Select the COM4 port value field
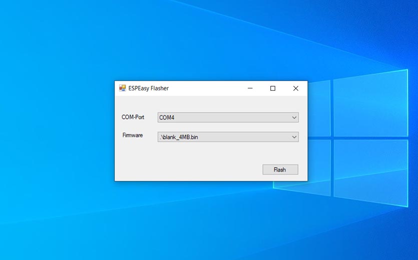 [x=228, y=117]
